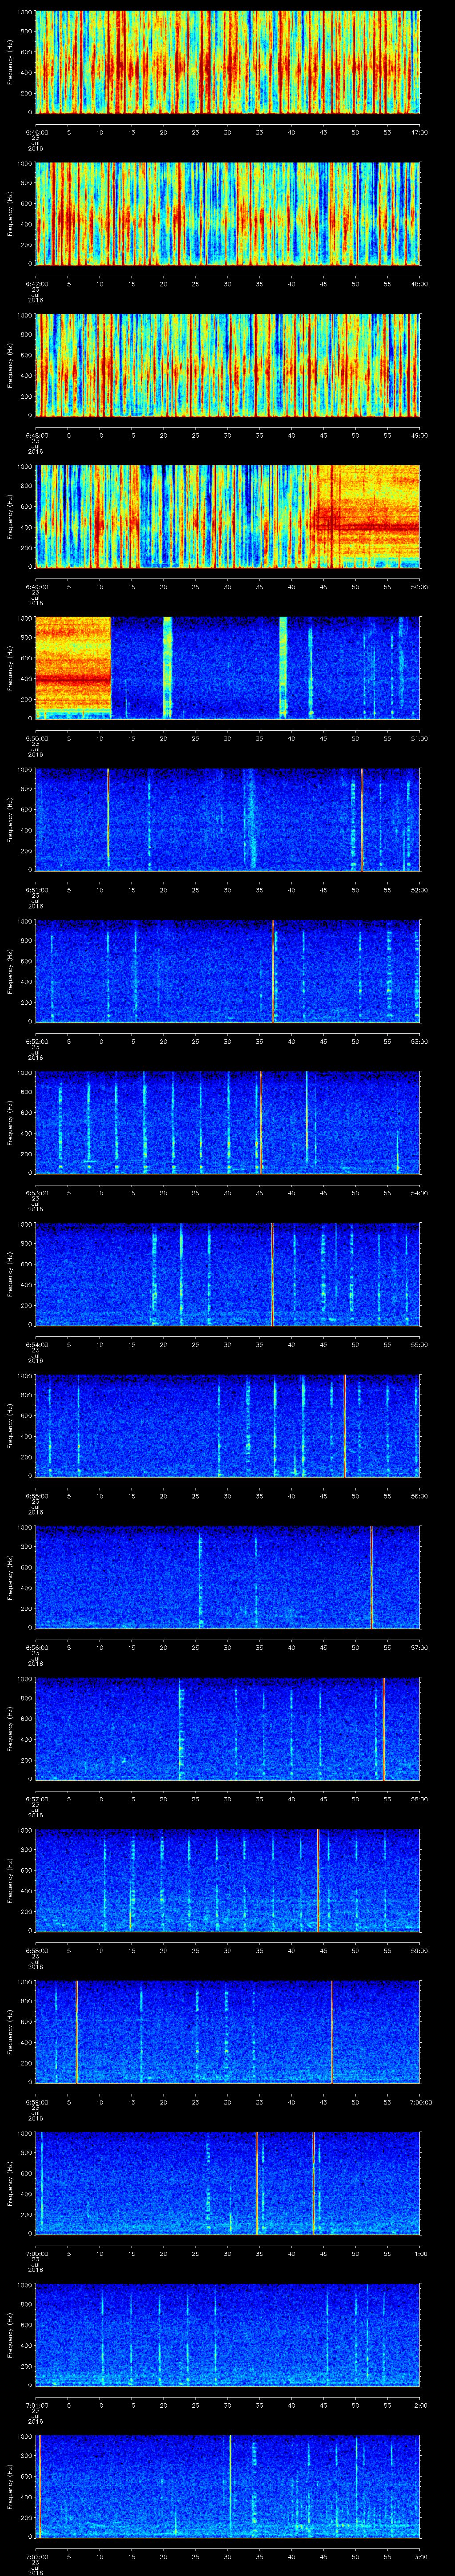The width and height of the screenshot is (455, 2576).
Task: Click the 48:00 end time label
Action: click(419, 284)
